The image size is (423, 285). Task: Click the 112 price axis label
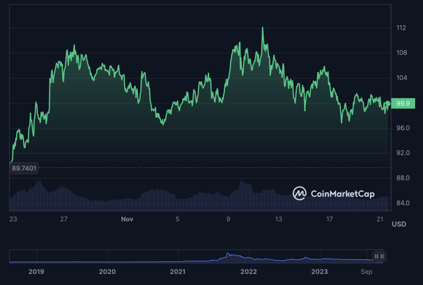(401, 28)
